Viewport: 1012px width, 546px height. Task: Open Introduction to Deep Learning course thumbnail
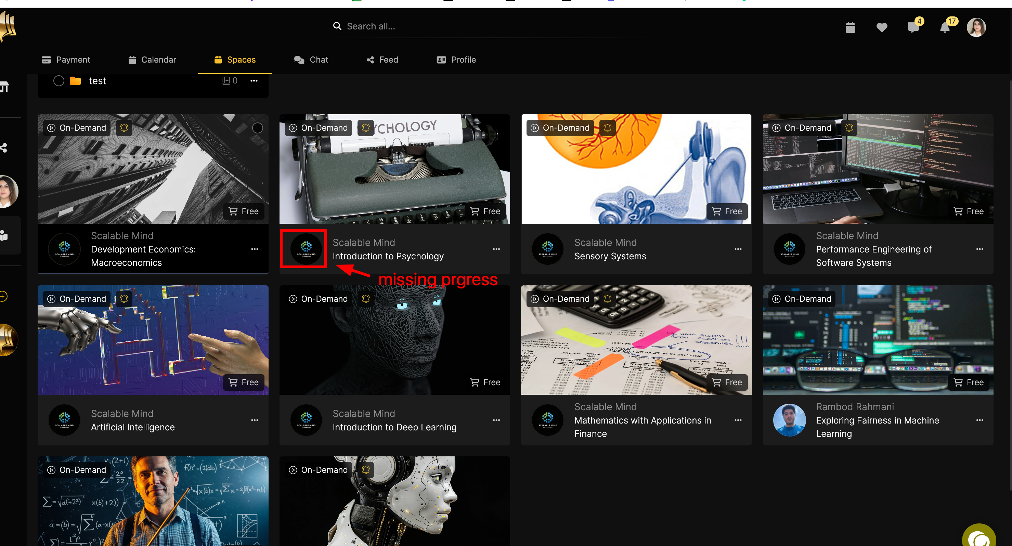394,340
